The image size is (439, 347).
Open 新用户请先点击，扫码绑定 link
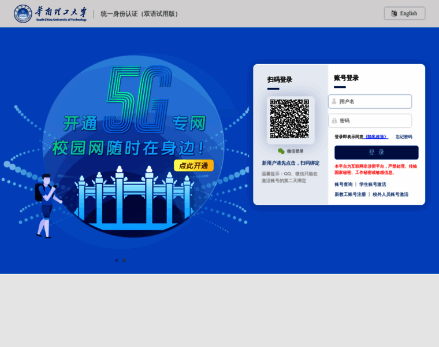[291, 163]
